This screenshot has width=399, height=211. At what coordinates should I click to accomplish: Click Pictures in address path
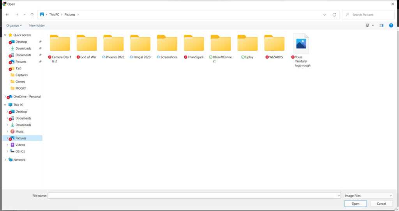[x=70, y=14]
